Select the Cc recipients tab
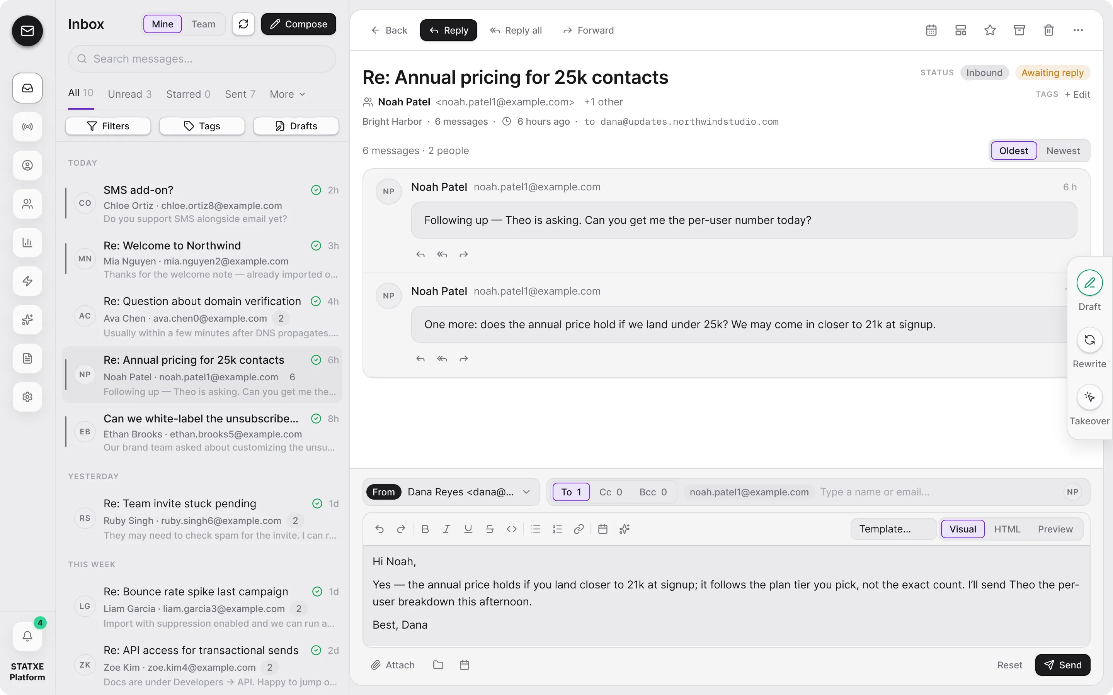Image resolution: width=1113 pixels, height=695 pixels. pyautogui.click(x=611, y=492)
